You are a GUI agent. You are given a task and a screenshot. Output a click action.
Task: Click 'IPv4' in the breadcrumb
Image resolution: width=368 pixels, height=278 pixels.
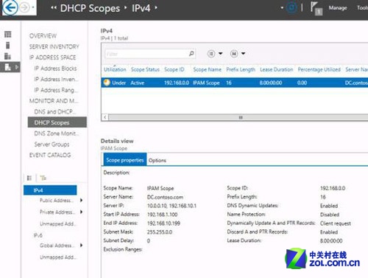click(x=141, y=8)
